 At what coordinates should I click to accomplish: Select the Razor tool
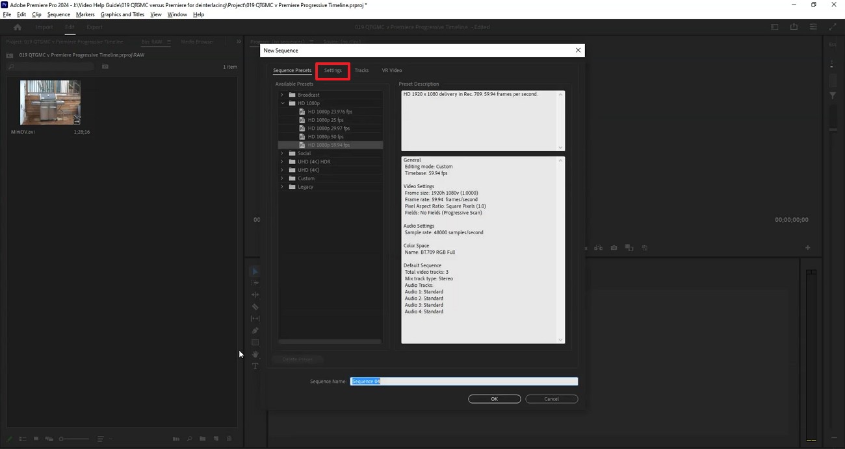(255, 307)
